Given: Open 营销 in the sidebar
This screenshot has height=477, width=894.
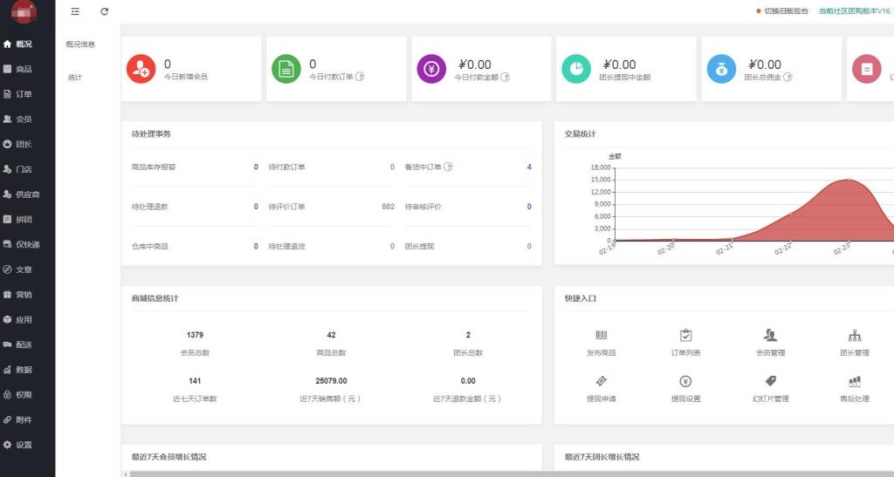Looking at the screenshot, I should [24, 294].
